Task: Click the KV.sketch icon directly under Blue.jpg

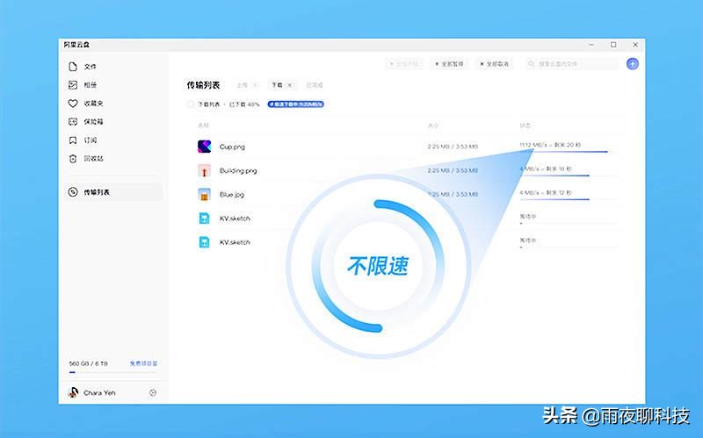Action: pos(204,218)
